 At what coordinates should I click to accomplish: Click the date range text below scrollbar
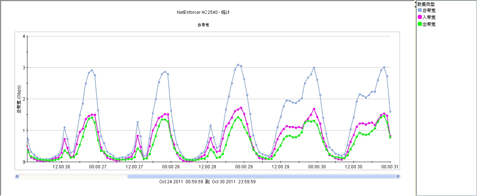tap(207, 182)
